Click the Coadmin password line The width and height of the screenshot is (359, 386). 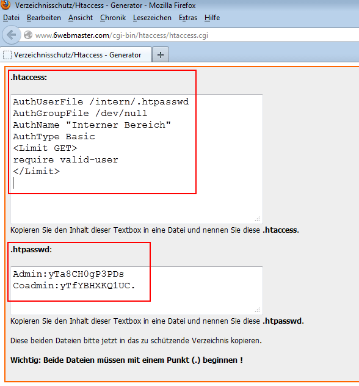pos(74,286)
